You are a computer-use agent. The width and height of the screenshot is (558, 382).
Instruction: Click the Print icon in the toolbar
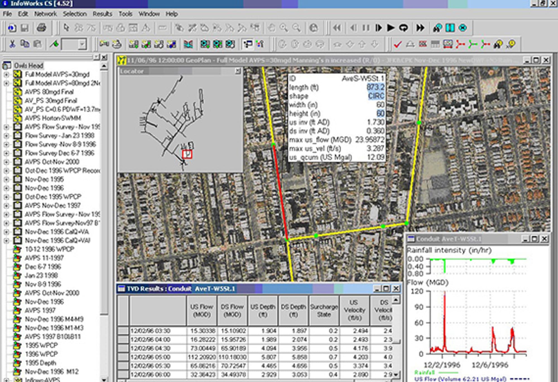pos(41,28)
